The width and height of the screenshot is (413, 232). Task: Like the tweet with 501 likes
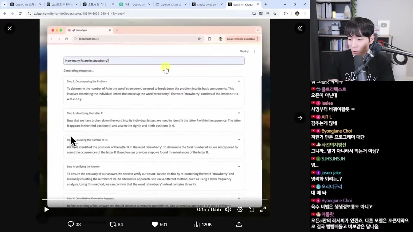159,224
